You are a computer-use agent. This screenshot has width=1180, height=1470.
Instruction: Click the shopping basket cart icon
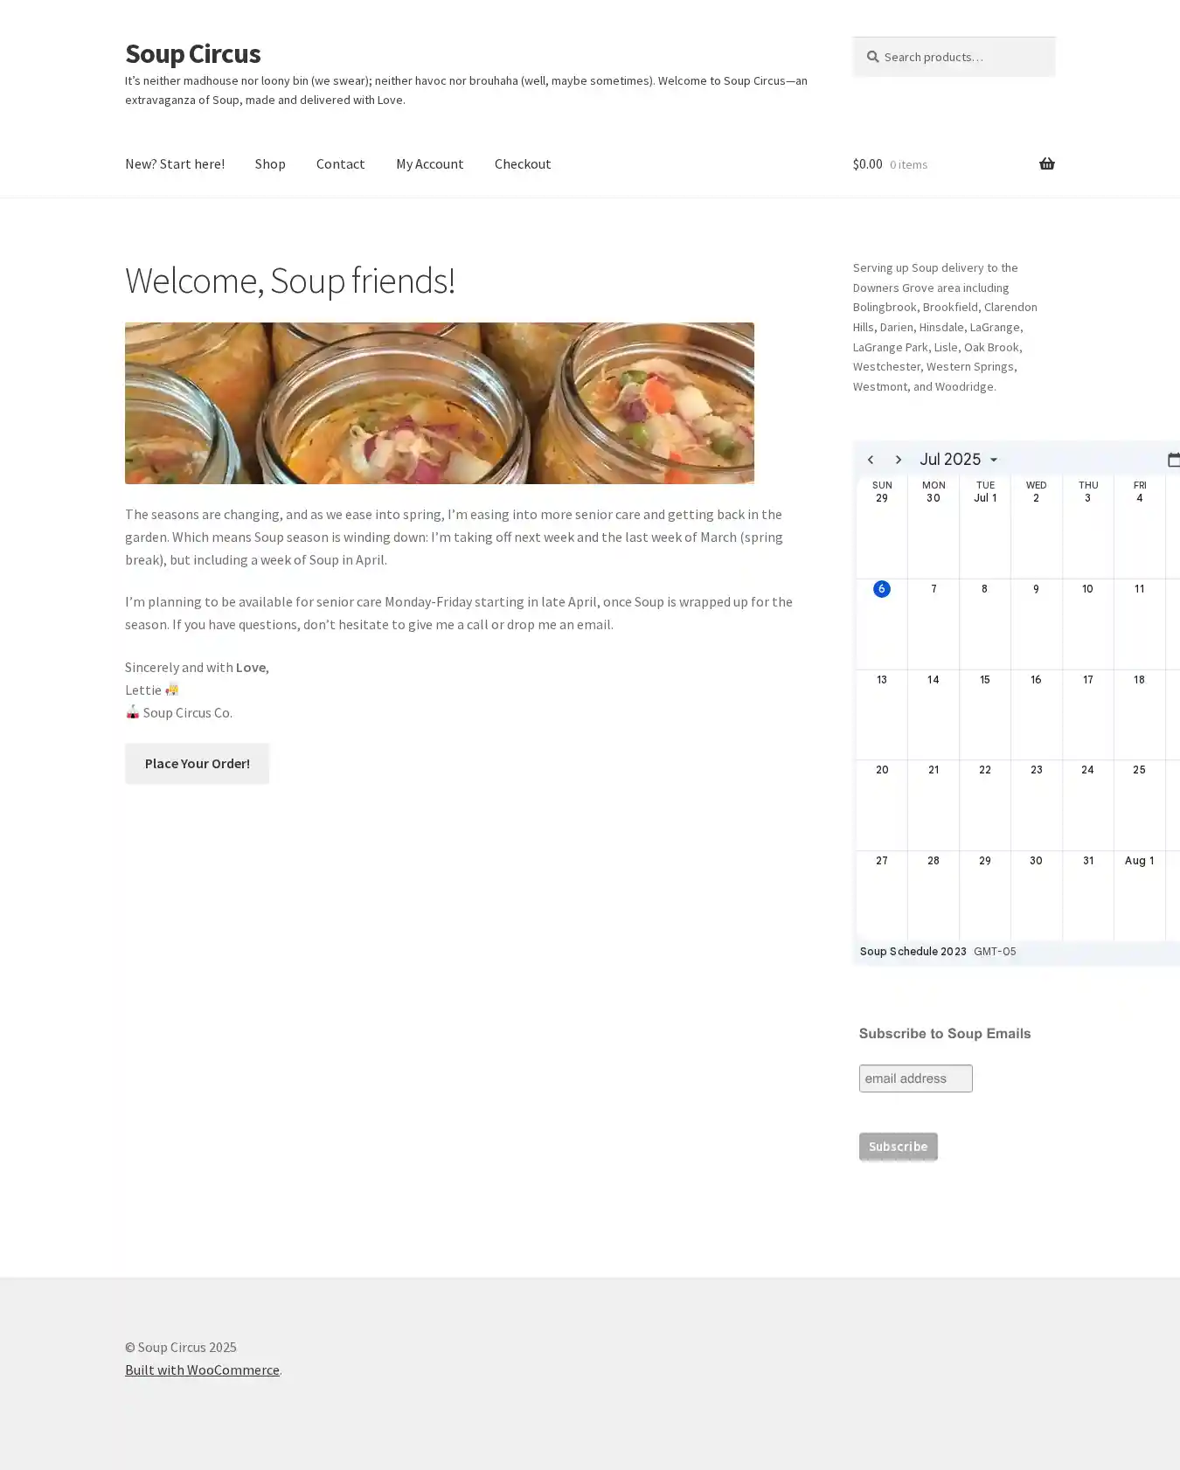tap(1046, 163)
